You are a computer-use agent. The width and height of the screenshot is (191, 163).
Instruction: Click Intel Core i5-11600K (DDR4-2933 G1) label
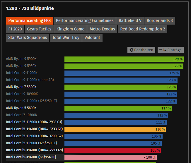(34, 122)
